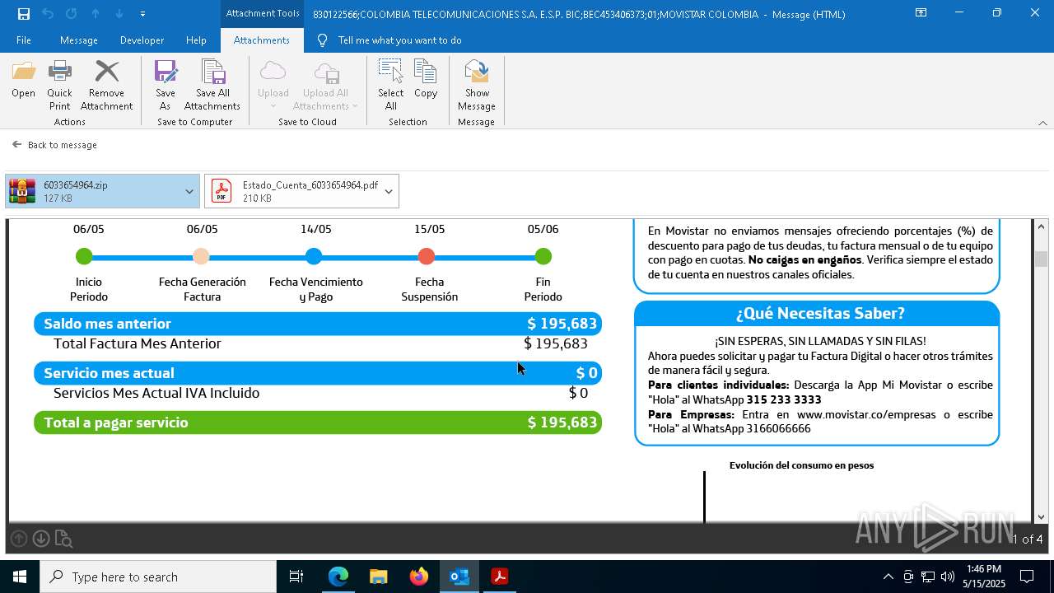This screenshot has height=593, width=1054.
Task: Open the notifications action center
Action: [1027, 577]
